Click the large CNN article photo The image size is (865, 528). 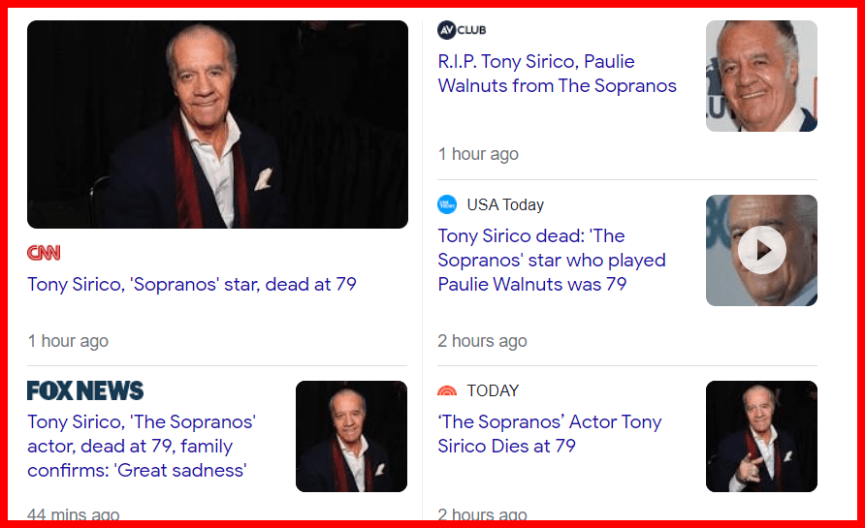[x=217, y=124]
